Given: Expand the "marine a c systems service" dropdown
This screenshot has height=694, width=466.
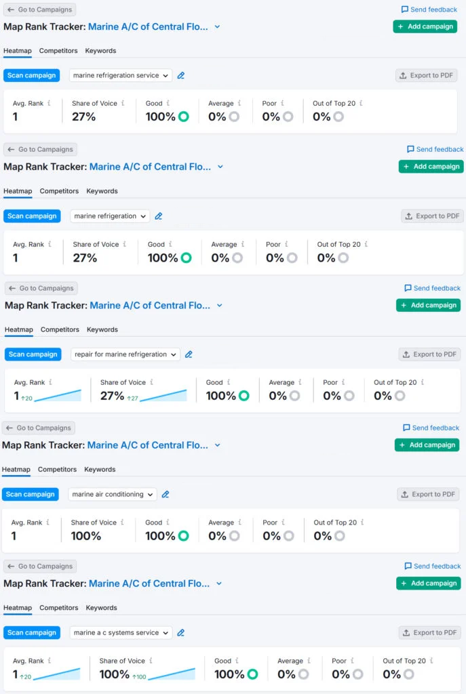Looking at the screenshot, I should click(121, 633).
